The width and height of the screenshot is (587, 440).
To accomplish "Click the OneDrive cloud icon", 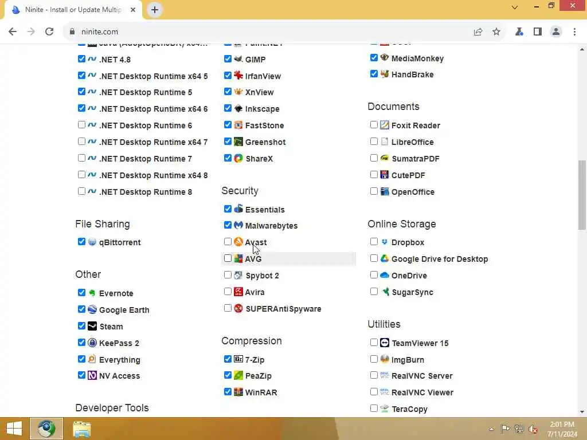I will click(x=385, y=275).
